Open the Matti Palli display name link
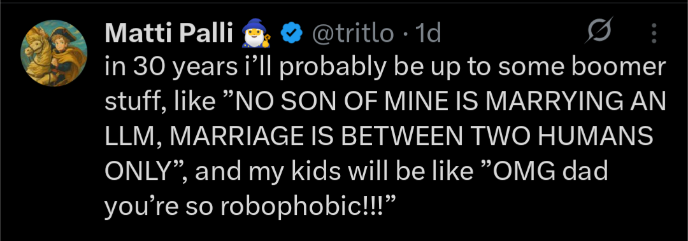The height and width of the screenshot is (241, 688). pos(169,34)
